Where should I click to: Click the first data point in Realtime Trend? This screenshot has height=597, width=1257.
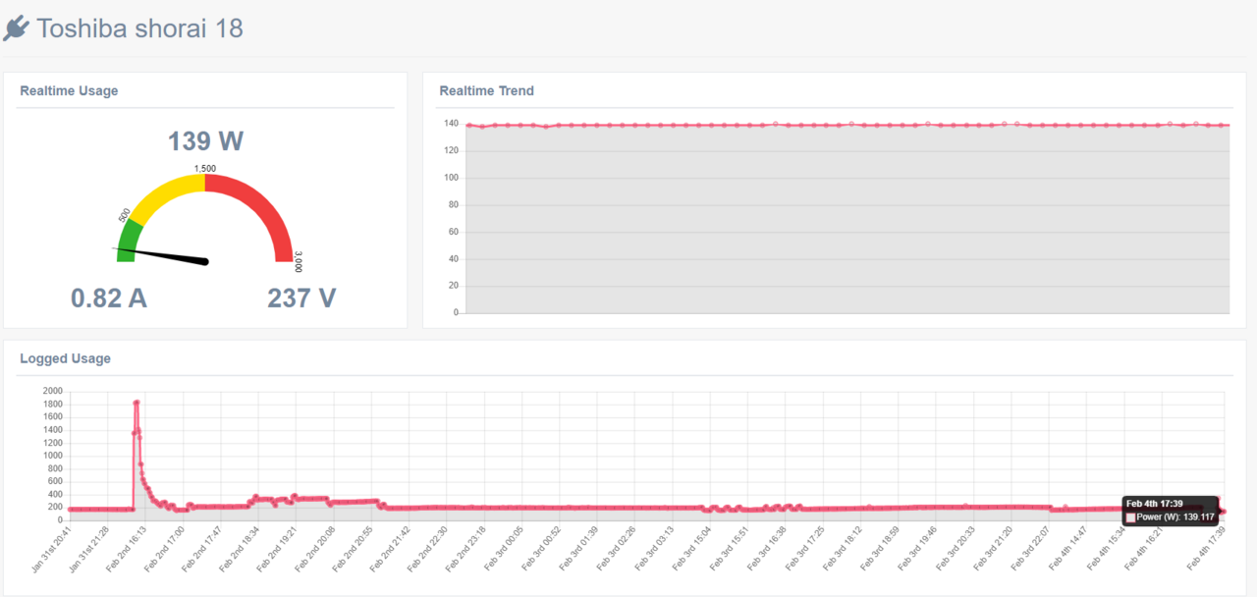click(x=469, y=125)
